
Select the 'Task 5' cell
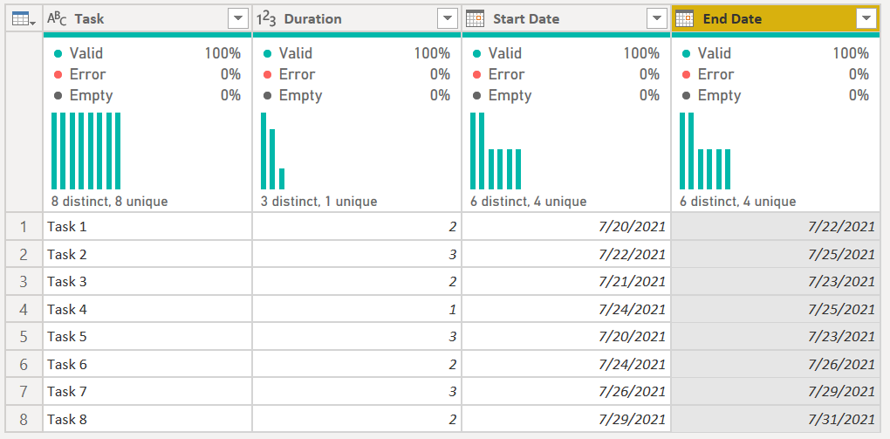147,336
